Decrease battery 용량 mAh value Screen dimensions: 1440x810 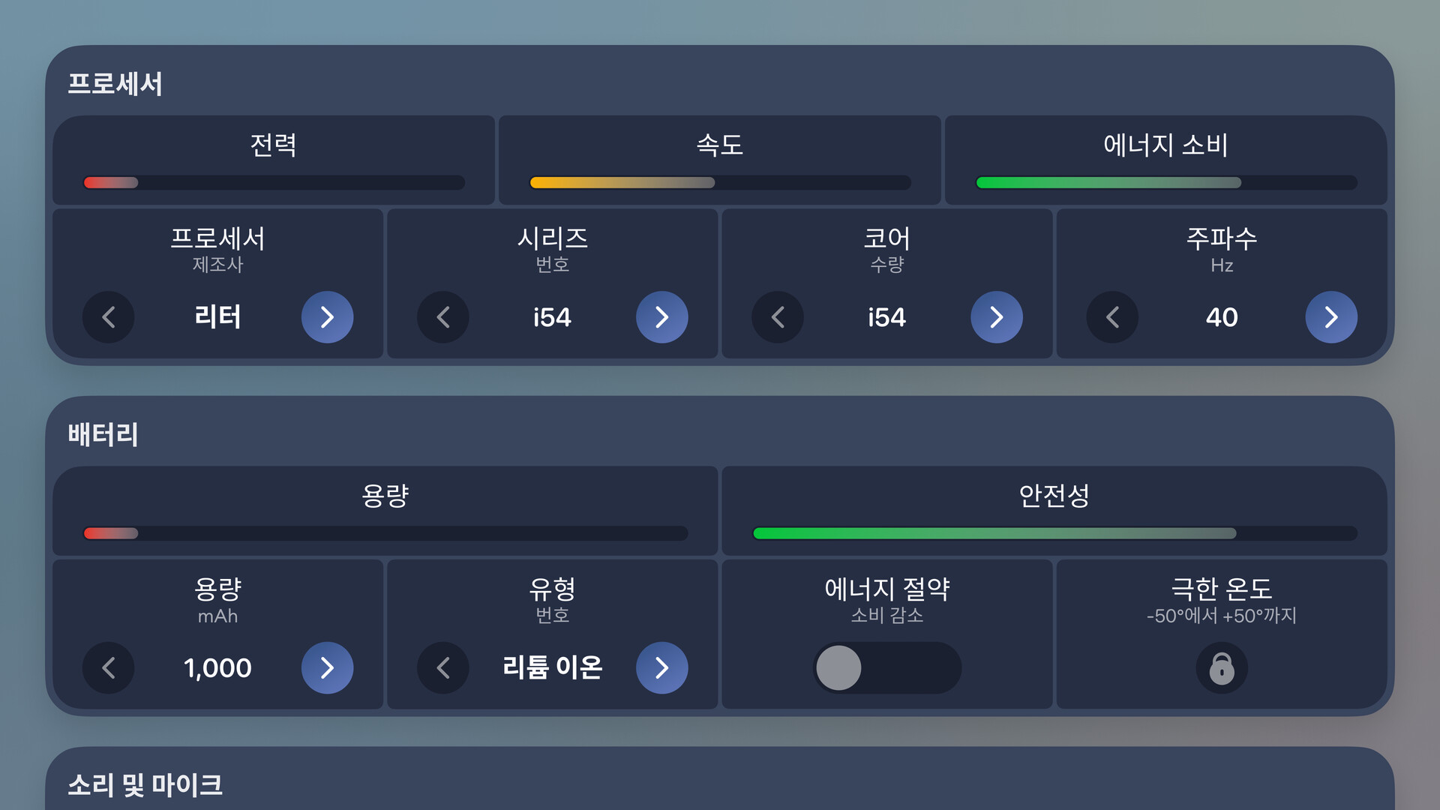point(109,667)
